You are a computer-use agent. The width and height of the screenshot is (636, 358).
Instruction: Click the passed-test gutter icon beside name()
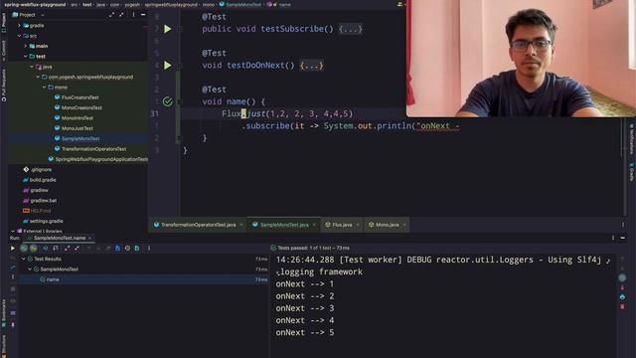point(168,101)
